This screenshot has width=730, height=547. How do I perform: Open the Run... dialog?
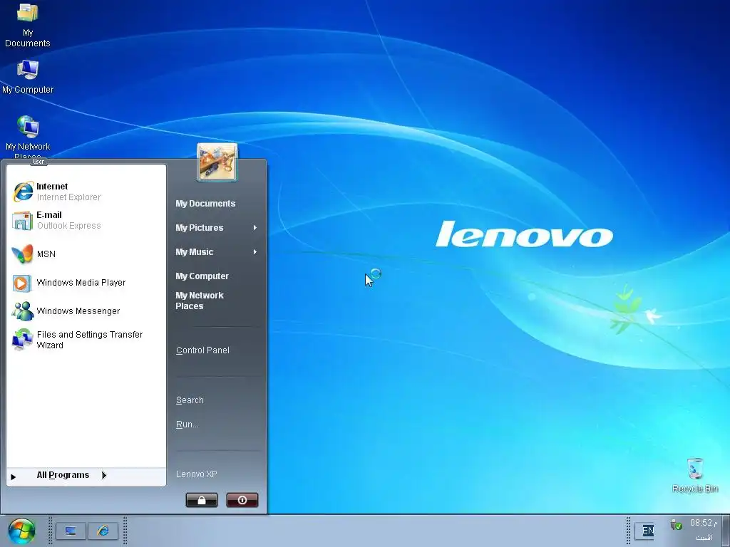pos(187,424)
